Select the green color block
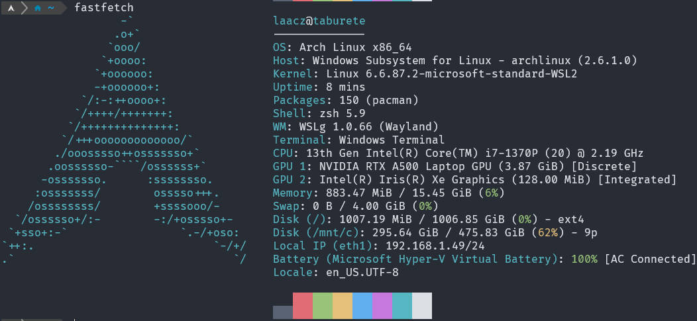The width and height of the screenshot is (697, 321). click(323, 306)
